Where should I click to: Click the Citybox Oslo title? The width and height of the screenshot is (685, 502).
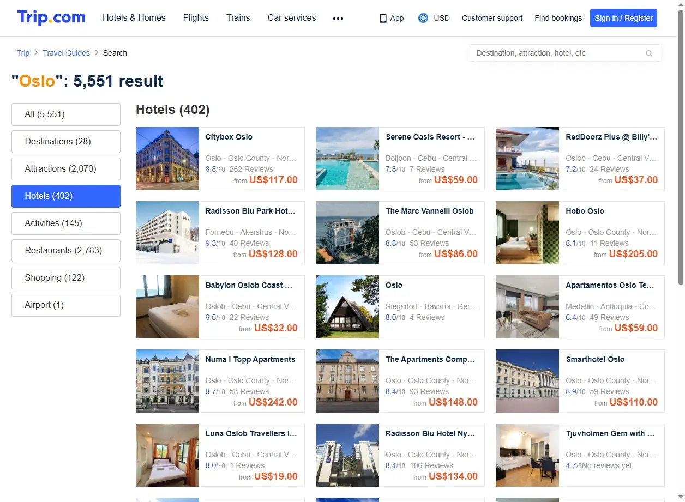229,137
